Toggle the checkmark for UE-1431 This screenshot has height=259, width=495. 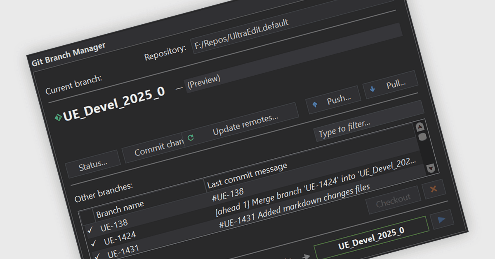97,257
